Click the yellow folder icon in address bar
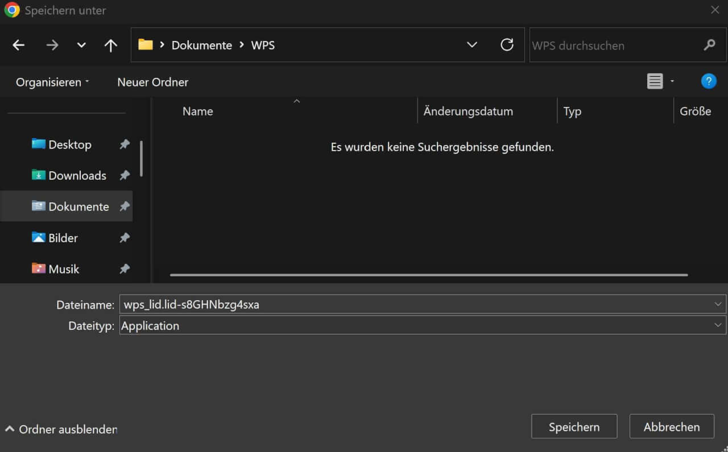Image resolution: width=728 pixels, height=452 pixels. pos(146,44)
